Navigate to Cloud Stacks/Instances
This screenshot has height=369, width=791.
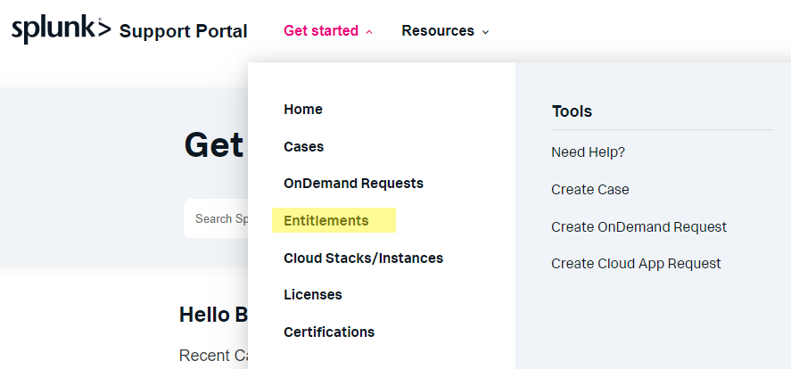(363, 258)
